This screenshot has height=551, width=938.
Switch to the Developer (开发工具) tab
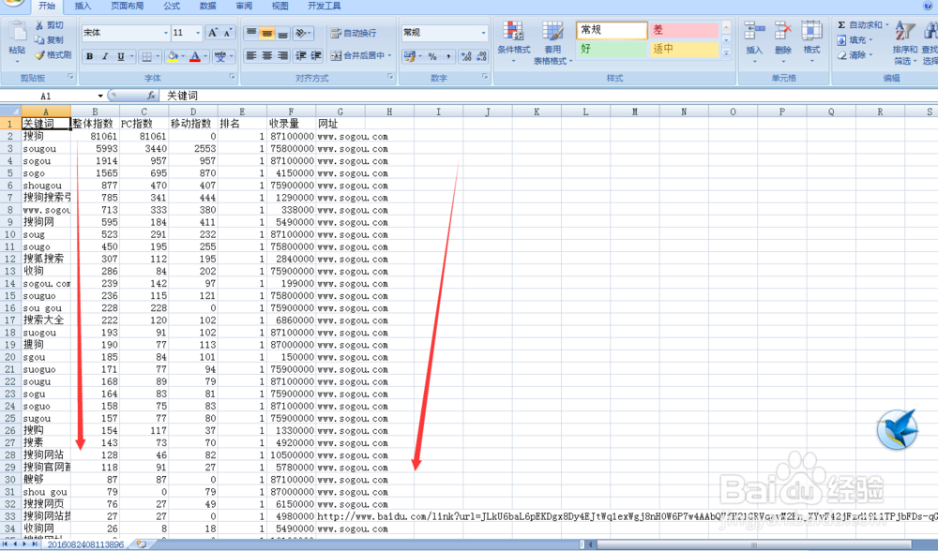pos(325,6)
